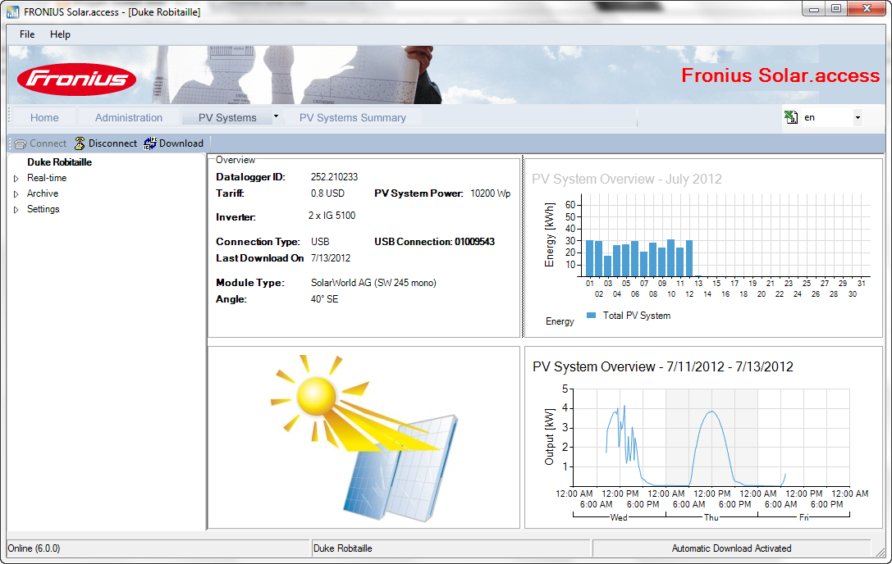The image size is (892, 564).
Task: Click the Fronius logo banner
Action: (x=76, y=79)
